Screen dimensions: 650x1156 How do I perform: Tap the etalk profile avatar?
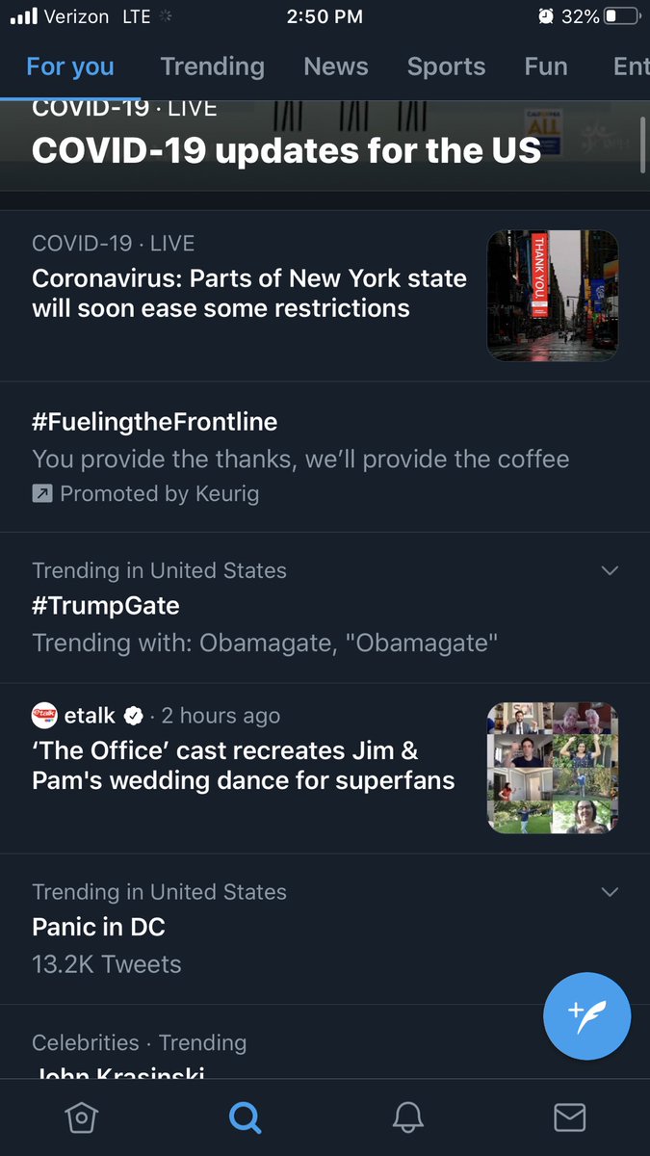click(44, 715)
